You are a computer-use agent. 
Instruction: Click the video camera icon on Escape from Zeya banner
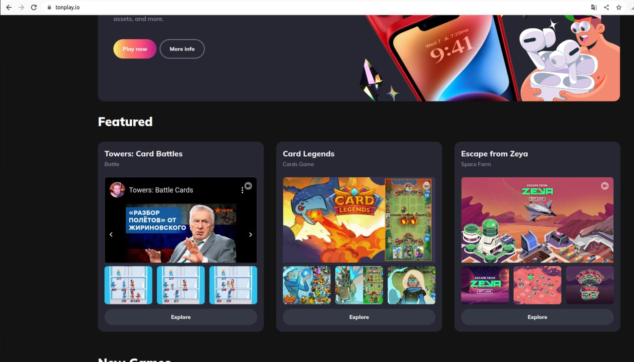(x=604, y=186)
